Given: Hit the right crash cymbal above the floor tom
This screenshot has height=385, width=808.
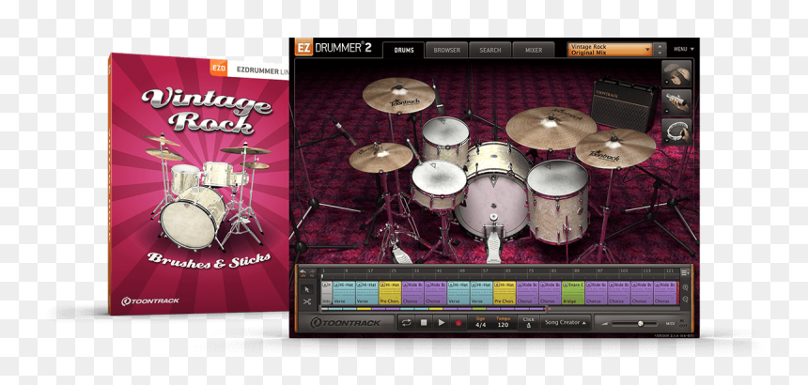Looking at the screenshot, I should [x=615, y=147].
